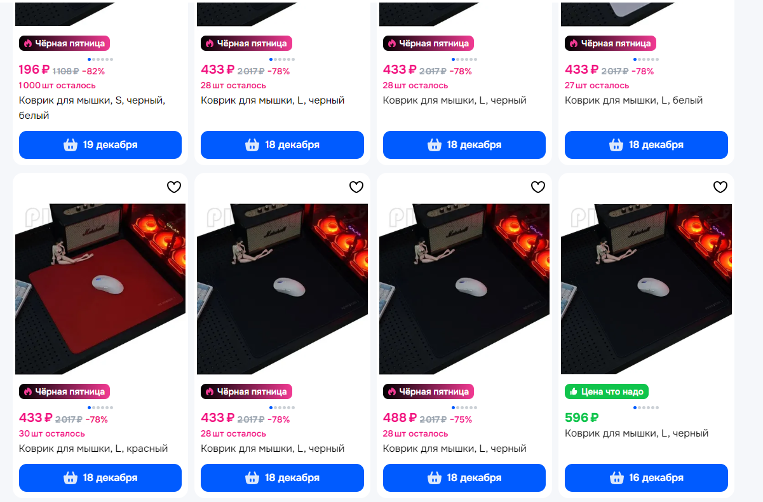Open the 596 ₽ black mouse pad image
763x502 pixels.
[646, 289]
